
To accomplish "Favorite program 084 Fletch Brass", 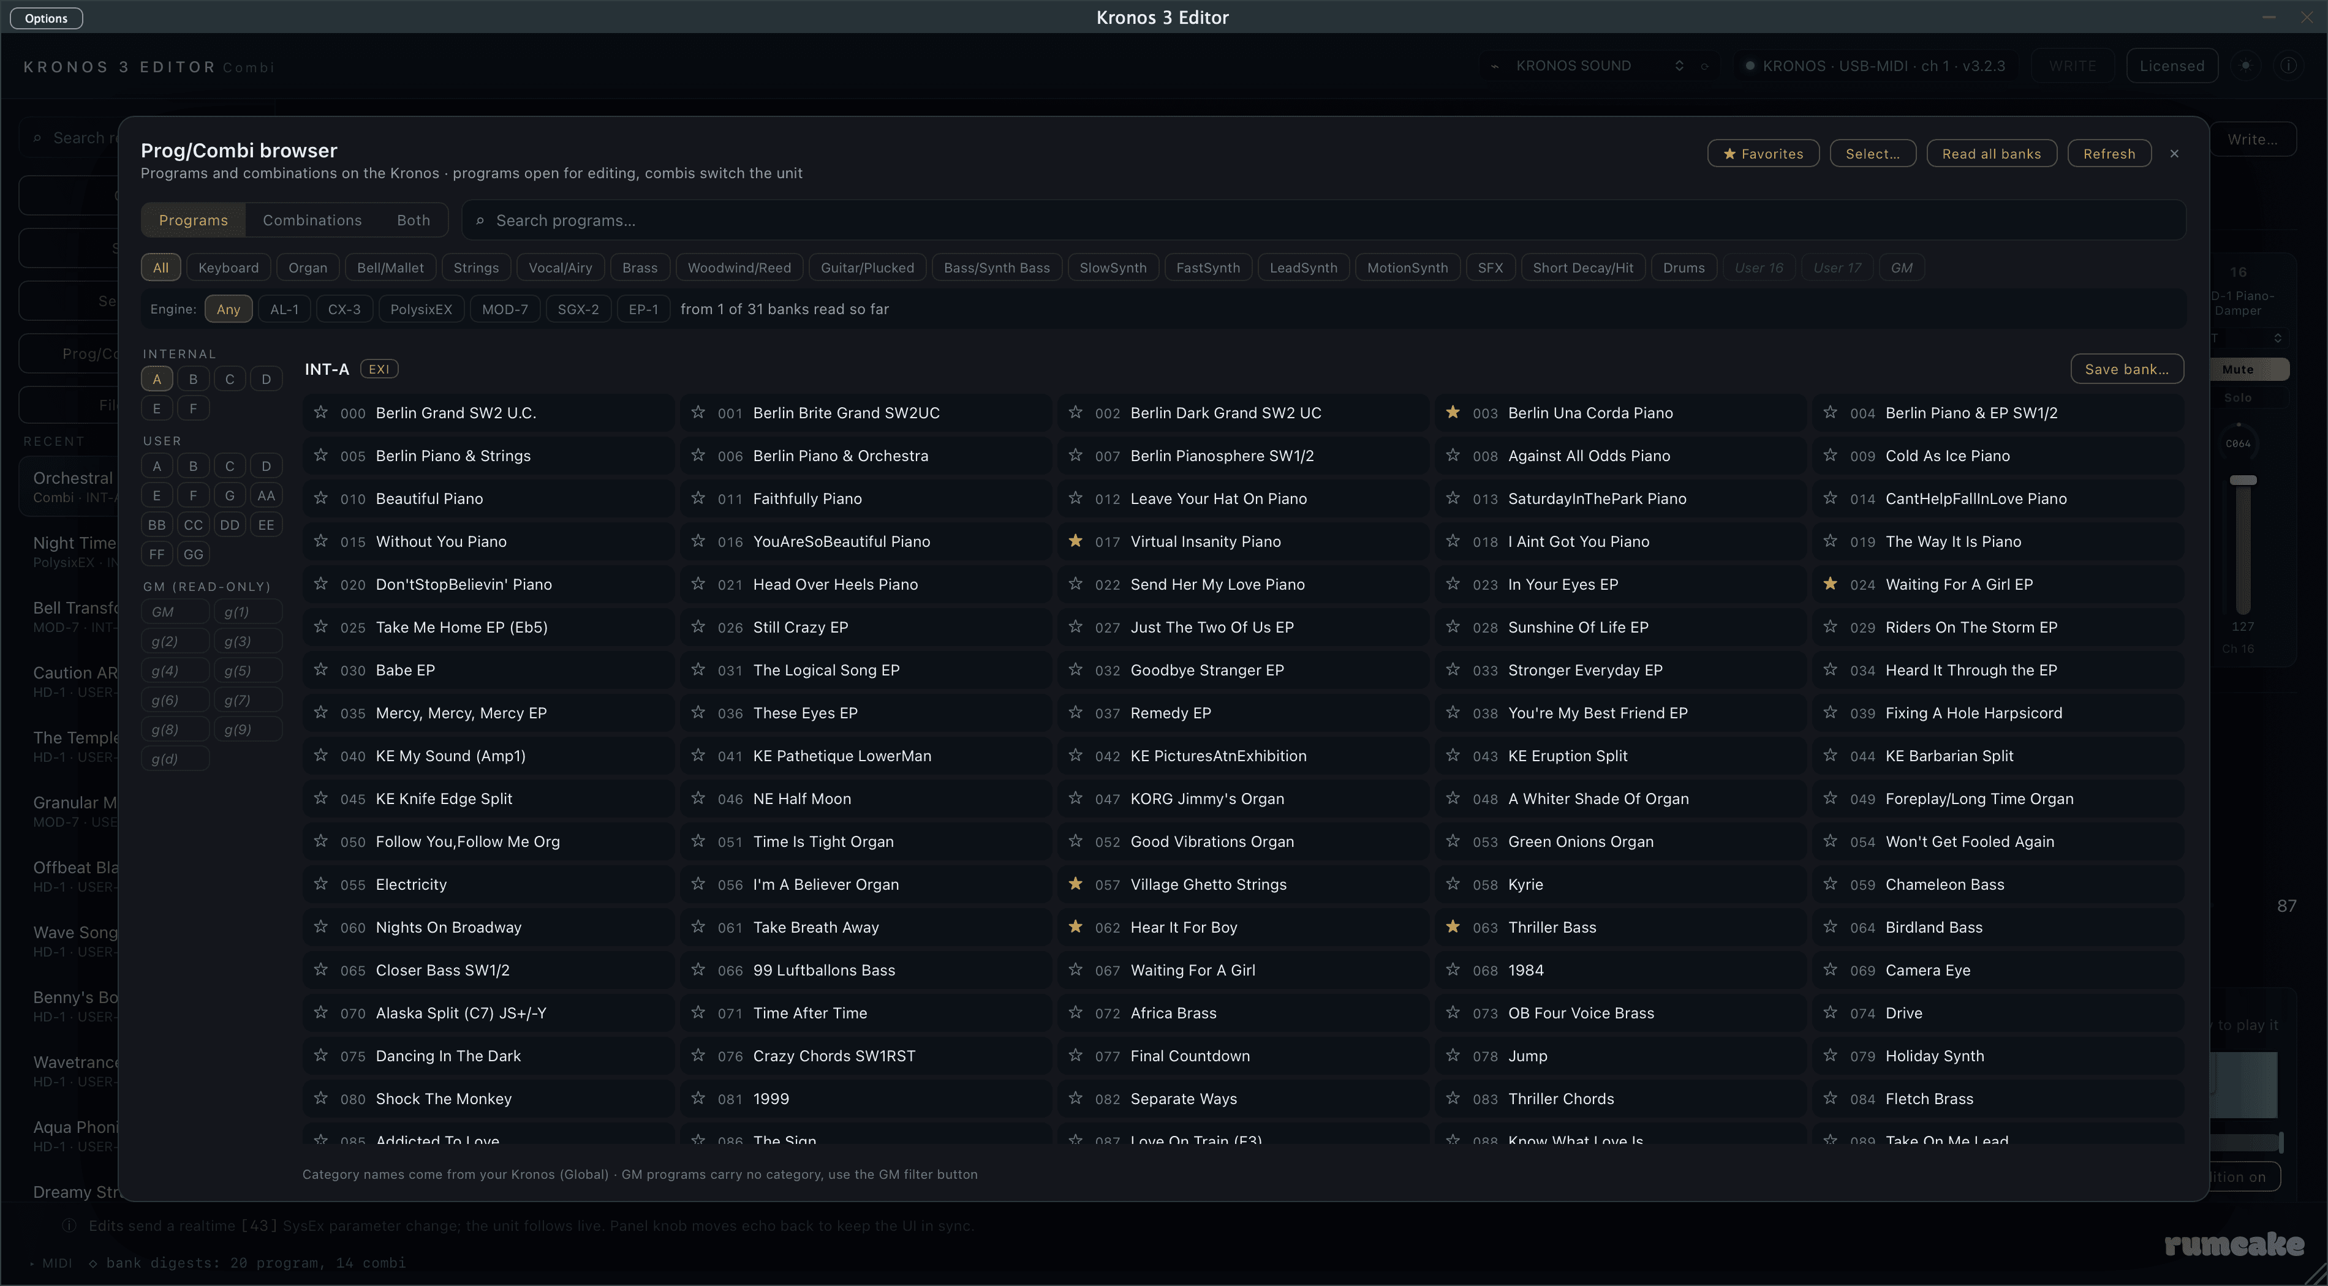I will (x=1830, y=1099).
